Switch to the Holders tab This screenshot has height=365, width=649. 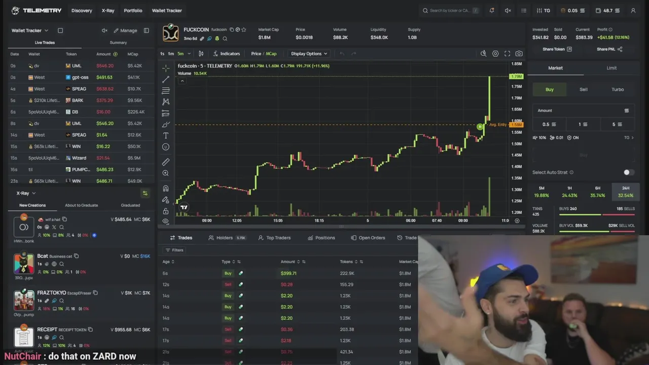coord(227,238)
